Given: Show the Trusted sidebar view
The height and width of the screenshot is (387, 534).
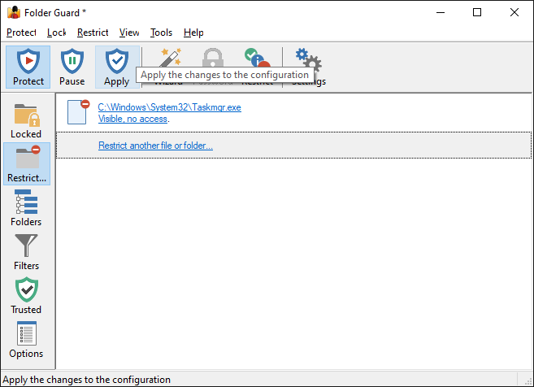Looking at the screenshot, I should point(26,296).
